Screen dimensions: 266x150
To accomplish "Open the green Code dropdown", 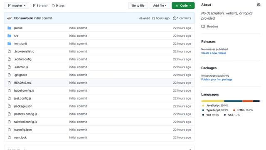I will [x=183, y=5].
